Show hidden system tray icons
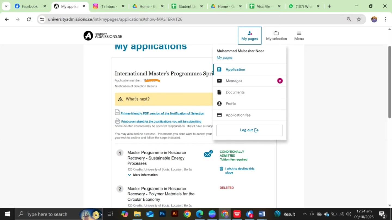The image size is (392, 220). pyautogui.click(x=305, y=214)
